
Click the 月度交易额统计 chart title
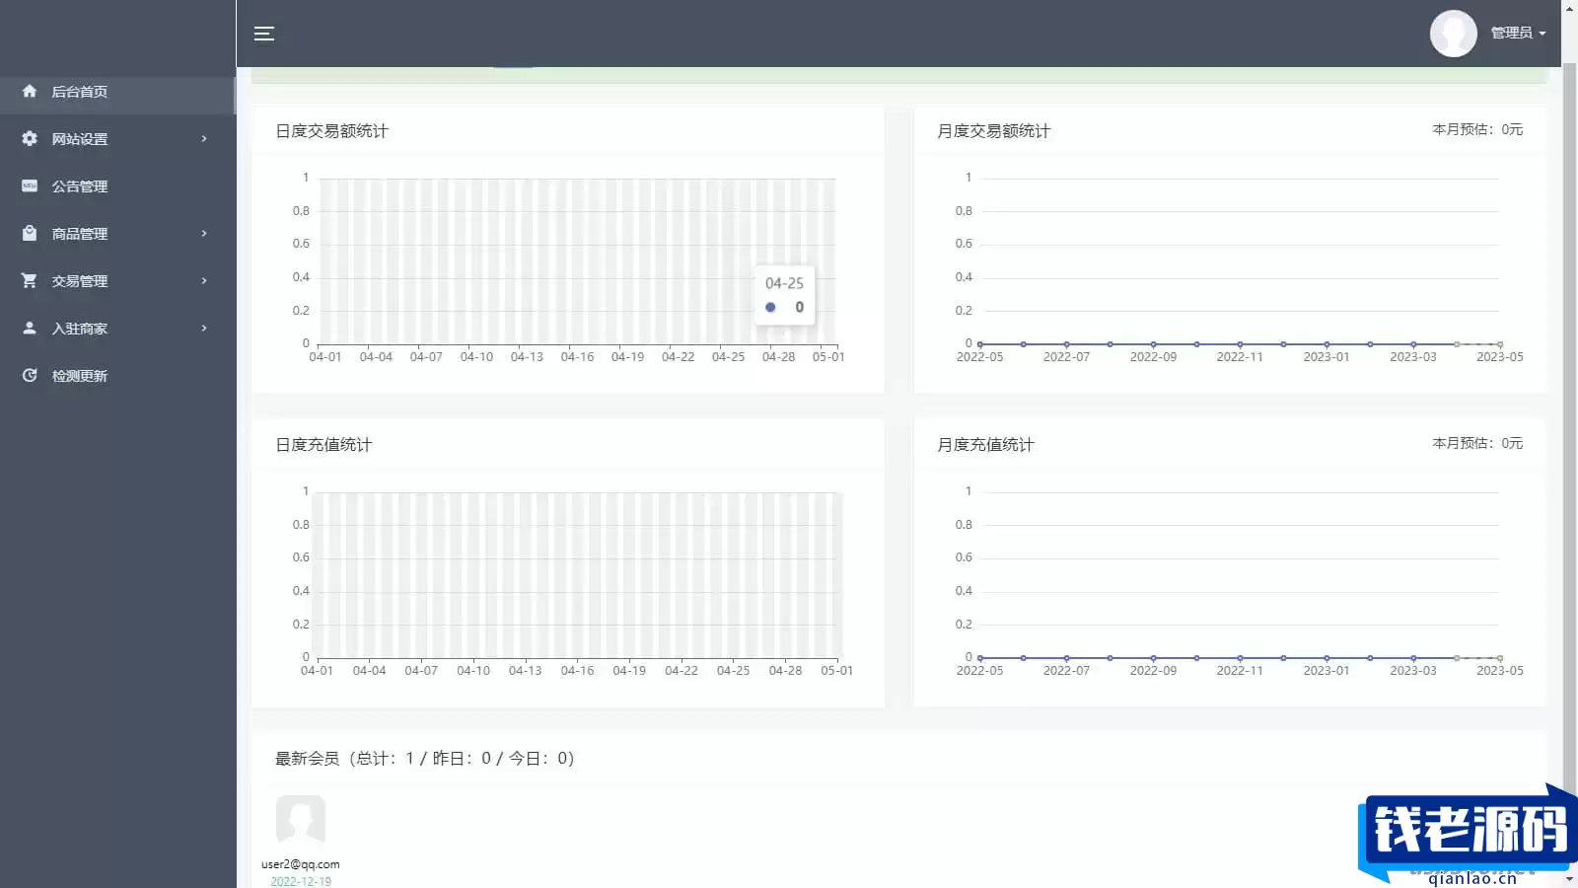pyautogui.click(x=993, y=131)
